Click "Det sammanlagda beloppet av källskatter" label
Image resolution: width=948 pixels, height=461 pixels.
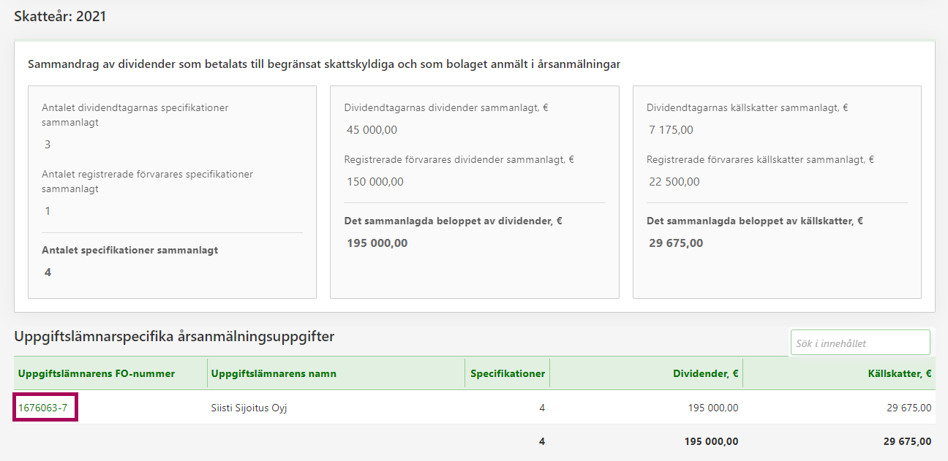tap(755, 221)
